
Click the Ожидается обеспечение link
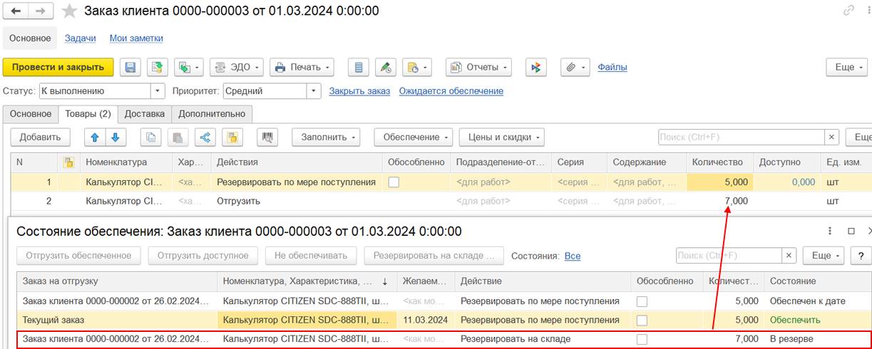pyautogui.click(x=451, y=91)
